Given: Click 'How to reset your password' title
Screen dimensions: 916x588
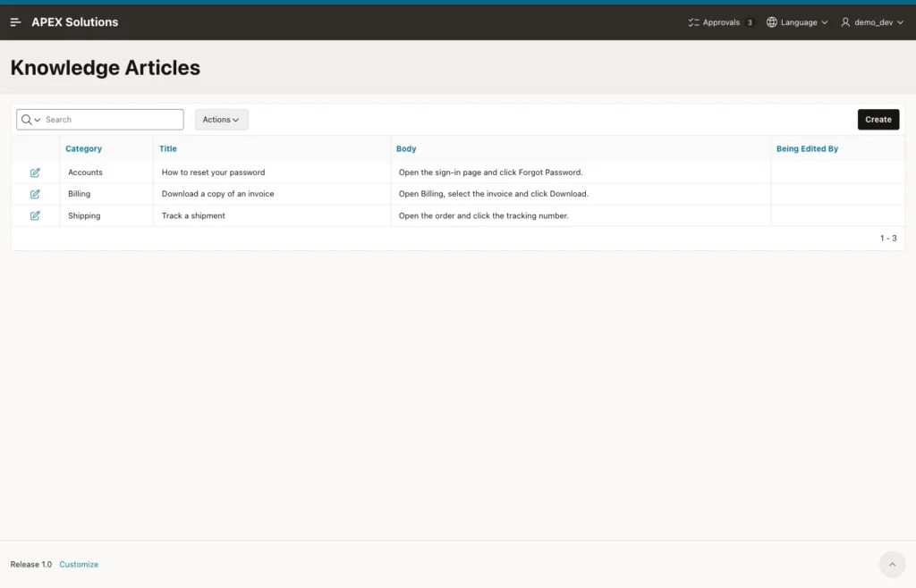Looking at the screenshot, I should click(x=213, y=172).
